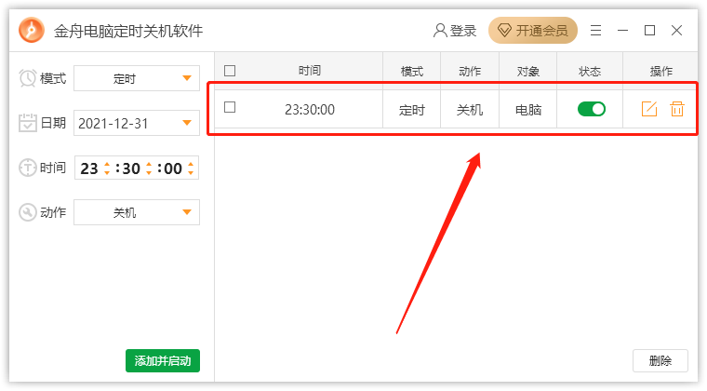Click the 时间 timer icon
The width and height of the screenshot is (707, 391).
tap(28, 168)
